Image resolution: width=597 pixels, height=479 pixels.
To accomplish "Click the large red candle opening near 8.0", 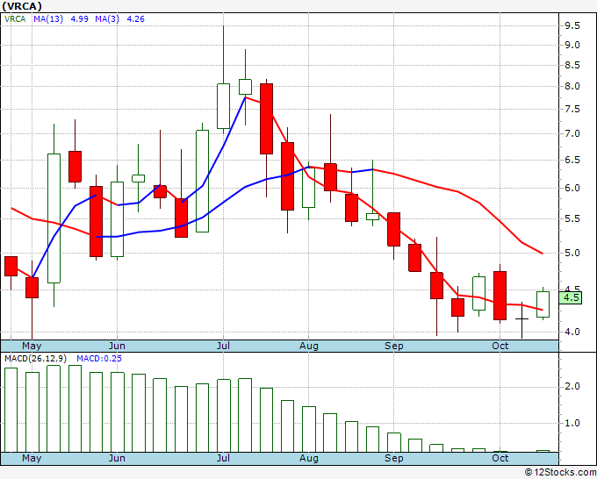I will click(267, 118).
